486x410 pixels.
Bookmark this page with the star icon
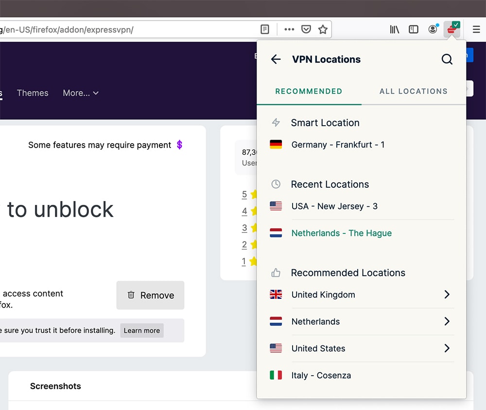coord(323,30)
